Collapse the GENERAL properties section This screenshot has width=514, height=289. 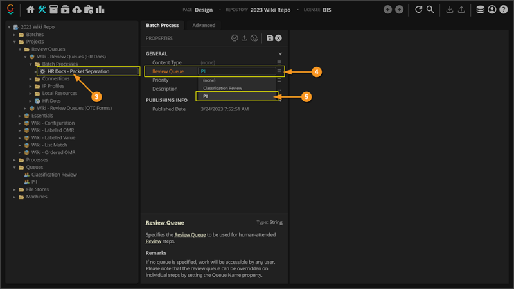(x=280, y=54)
